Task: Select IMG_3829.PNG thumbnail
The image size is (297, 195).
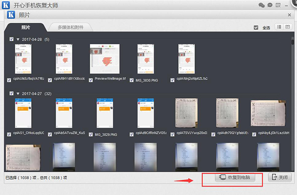Action: tap(105, 113)
